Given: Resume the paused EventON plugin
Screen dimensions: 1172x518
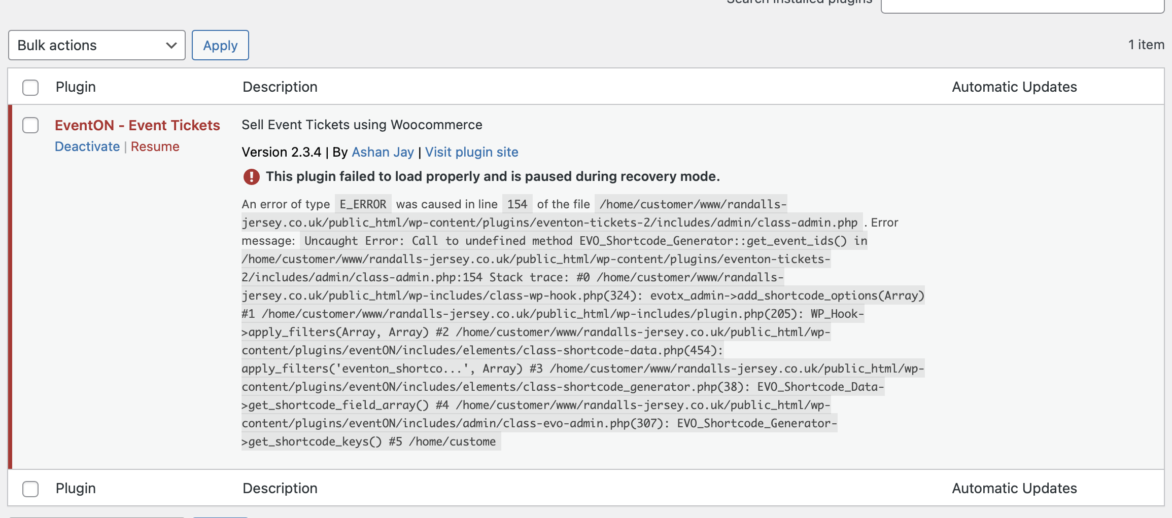Looking at the screenshot, I should pyautogui.click(x=155, y=146).
